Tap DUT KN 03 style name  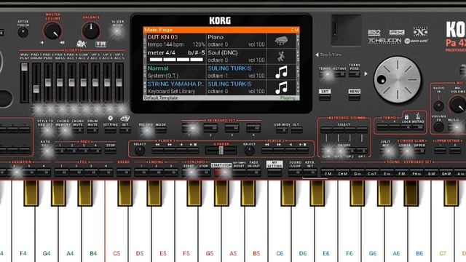pos(162,37)
